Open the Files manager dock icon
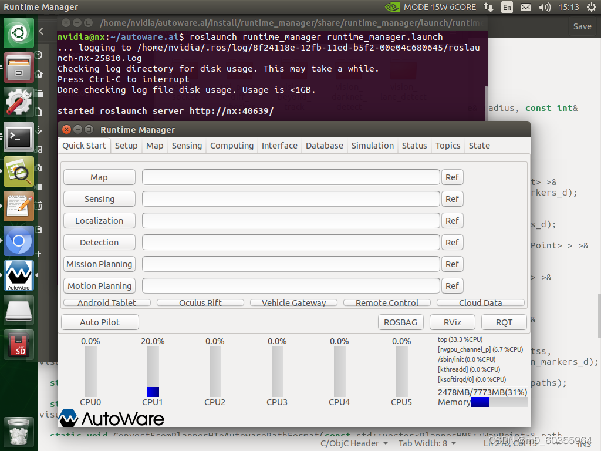The image size is (601, 451). 19,68
